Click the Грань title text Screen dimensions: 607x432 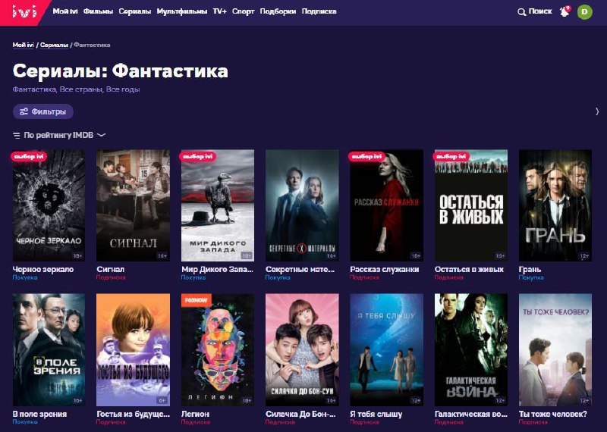click(530, 269)
